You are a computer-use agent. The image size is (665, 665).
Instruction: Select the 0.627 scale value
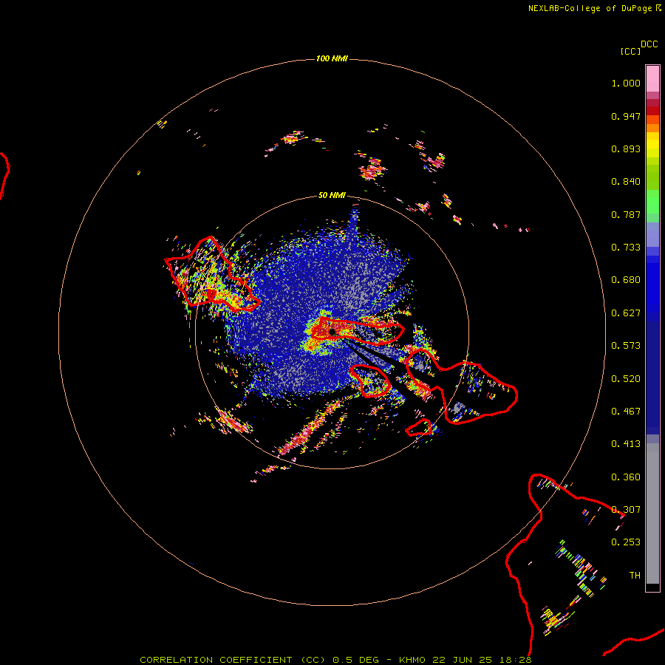click(x=626, y=313)
